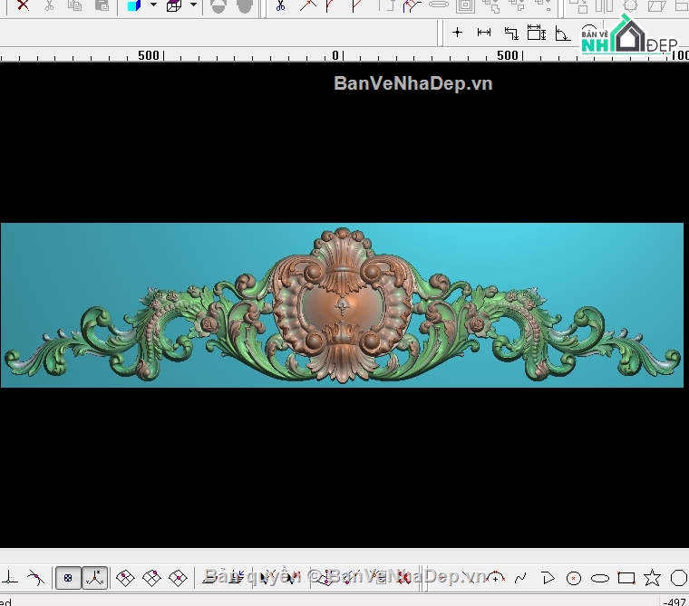Click the red X delete icon
The height and width of the screenshot is (606, 689).
click(23, 5)
